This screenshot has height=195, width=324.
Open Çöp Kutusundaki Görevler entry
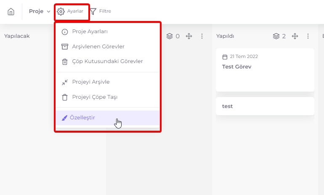tap(107, 61)
